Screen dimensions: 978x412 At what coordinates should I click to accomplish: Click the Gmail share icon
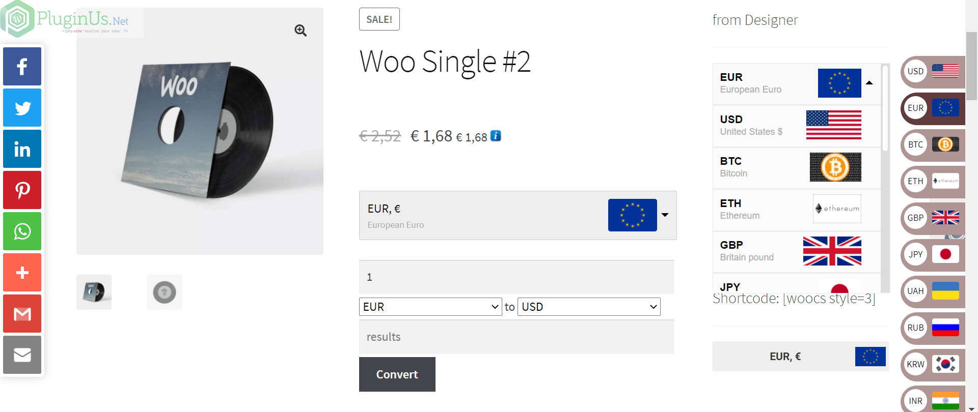[22, 314]
